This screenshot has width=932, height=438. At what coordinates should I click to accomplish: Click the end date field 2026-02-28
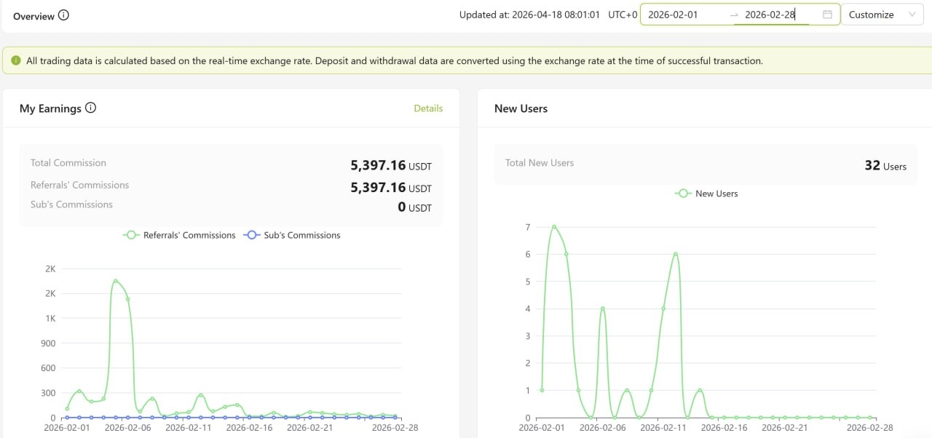tap(770, 15)
